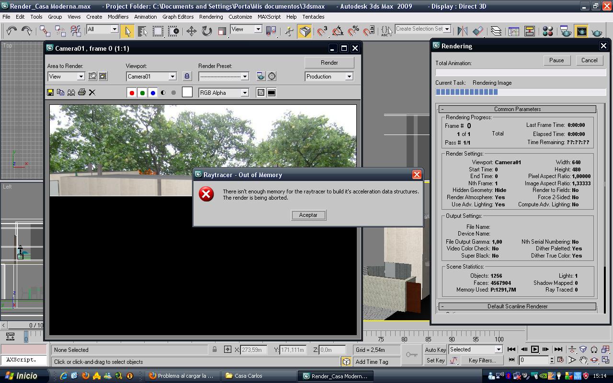Viewport: 613px width, 383px height.
Task: Toggle the green channel display
Action: [x=142, y=93]
